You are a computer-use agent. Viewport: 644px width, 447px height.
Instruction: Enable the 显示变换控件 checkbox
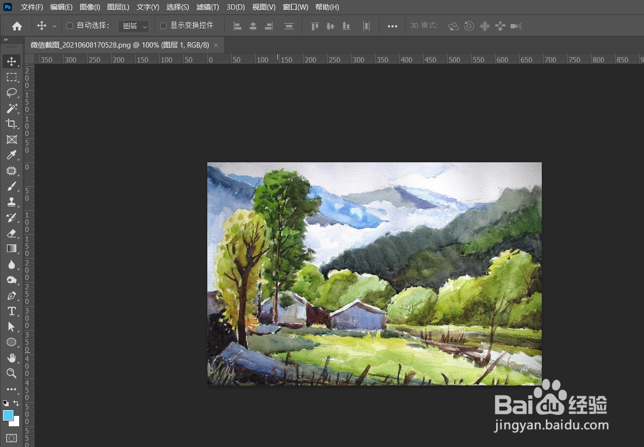pos(163,25)
